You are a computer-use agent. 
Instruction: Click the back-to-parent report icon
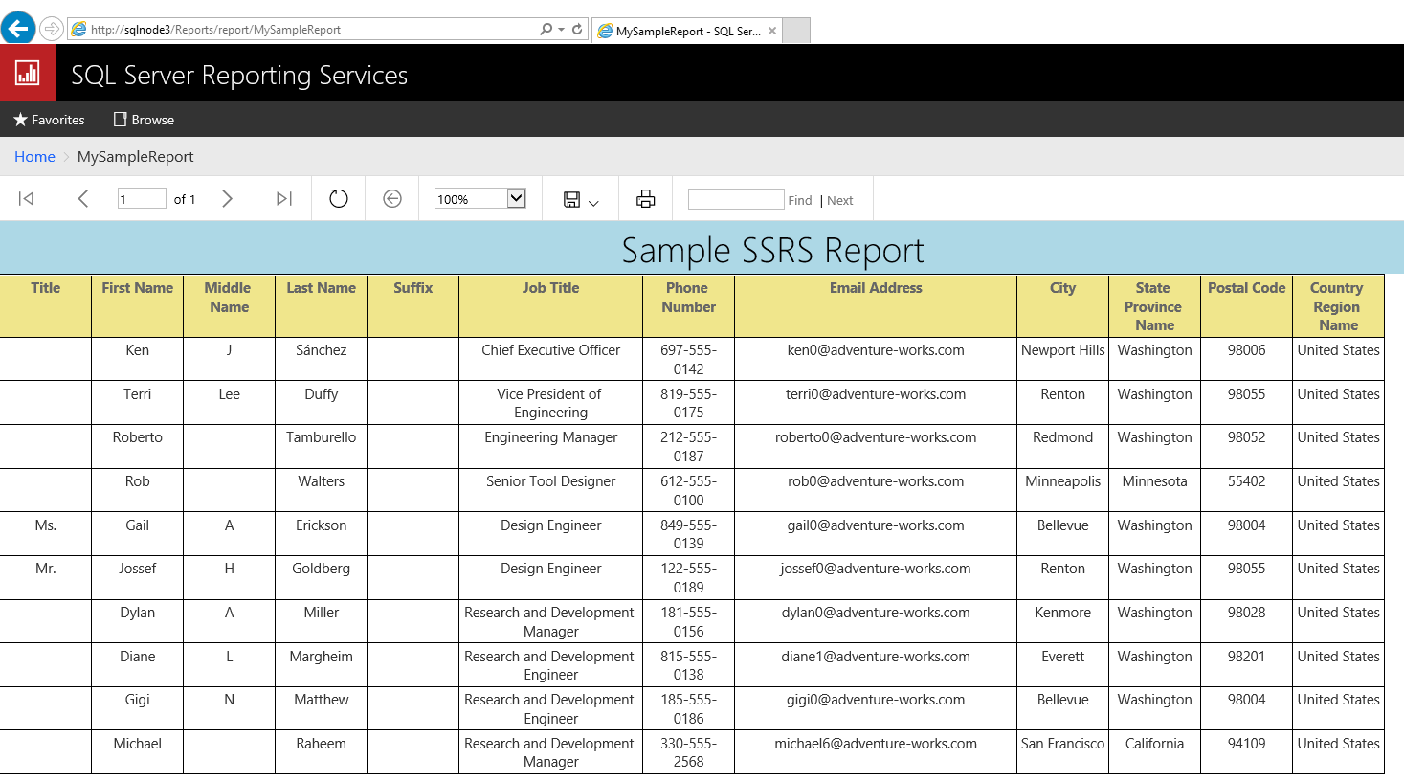click(392, 199)
